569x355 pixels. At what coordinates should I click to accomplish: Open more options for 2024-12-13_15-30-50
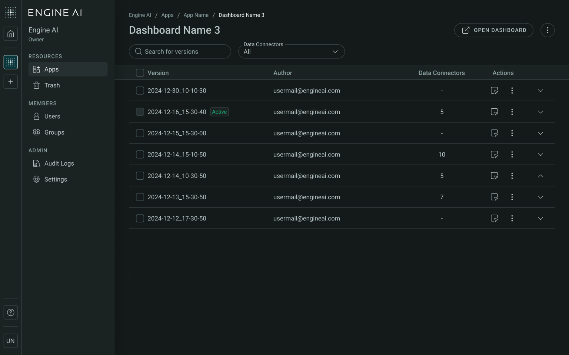tap(512, 197)
